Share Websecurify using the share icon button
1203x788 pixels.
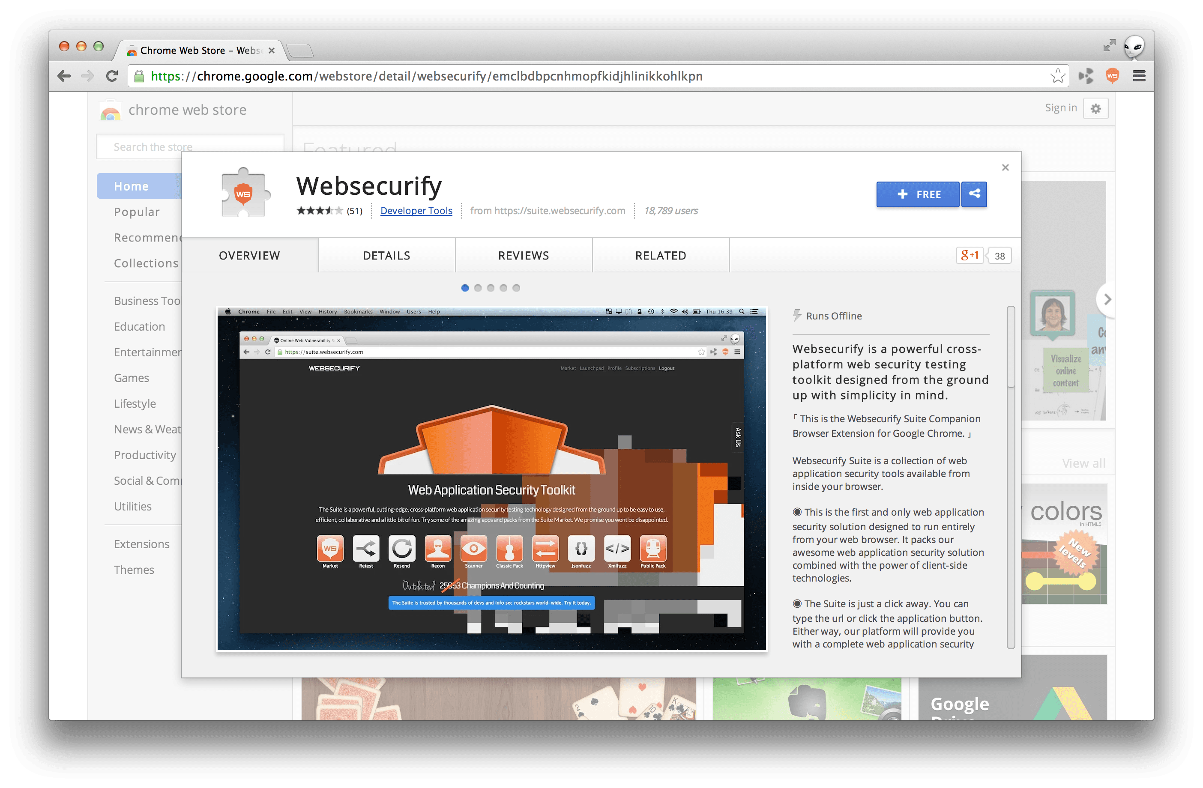[974, 194]
